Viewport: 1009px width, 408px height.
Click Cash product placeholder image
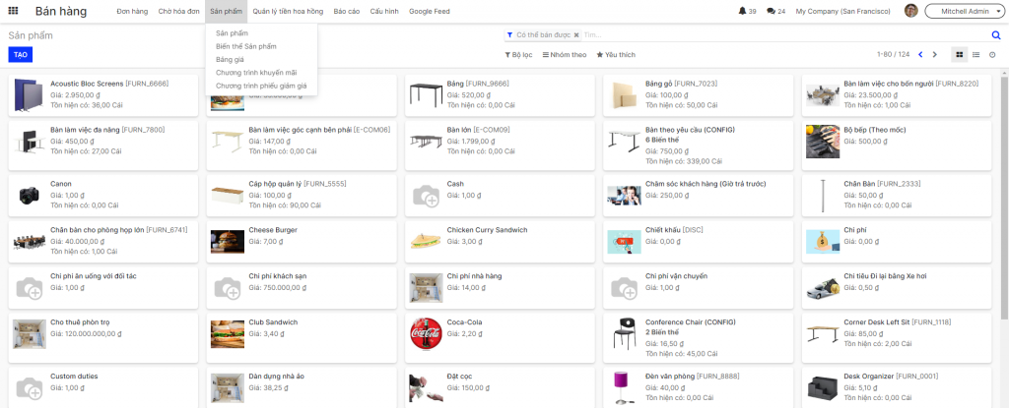click(x=426, y=196)
